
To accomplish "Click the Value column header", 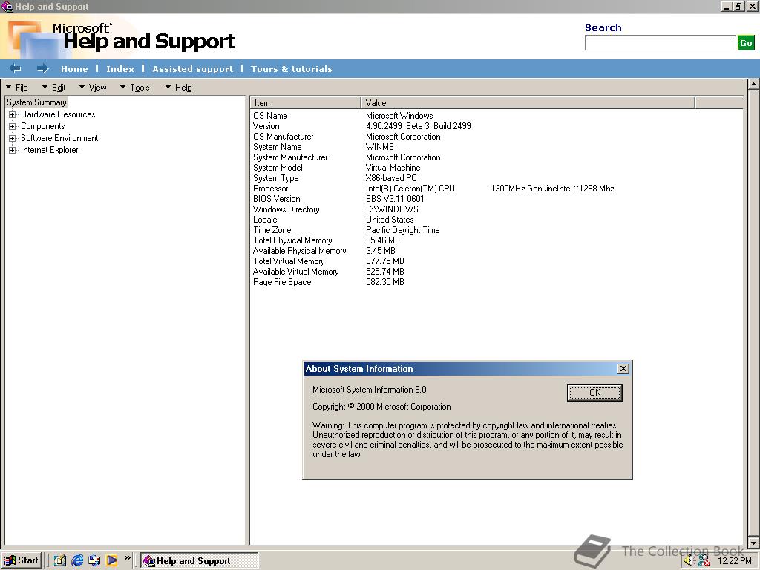I will pos(528,102).
